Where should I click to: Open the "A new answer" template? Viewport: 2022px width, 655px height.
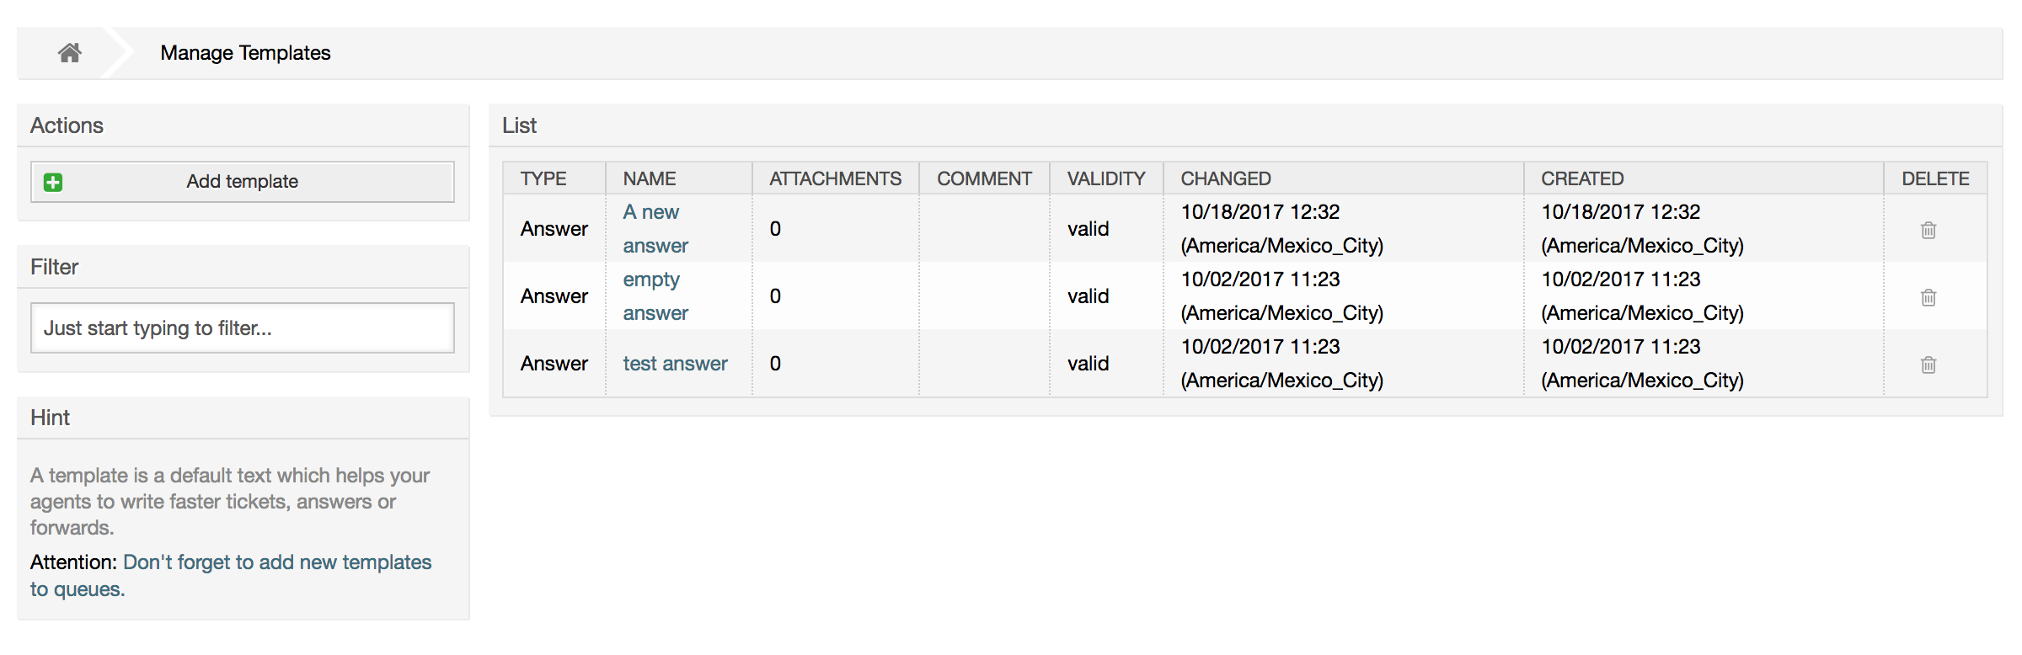coord(654,229)
